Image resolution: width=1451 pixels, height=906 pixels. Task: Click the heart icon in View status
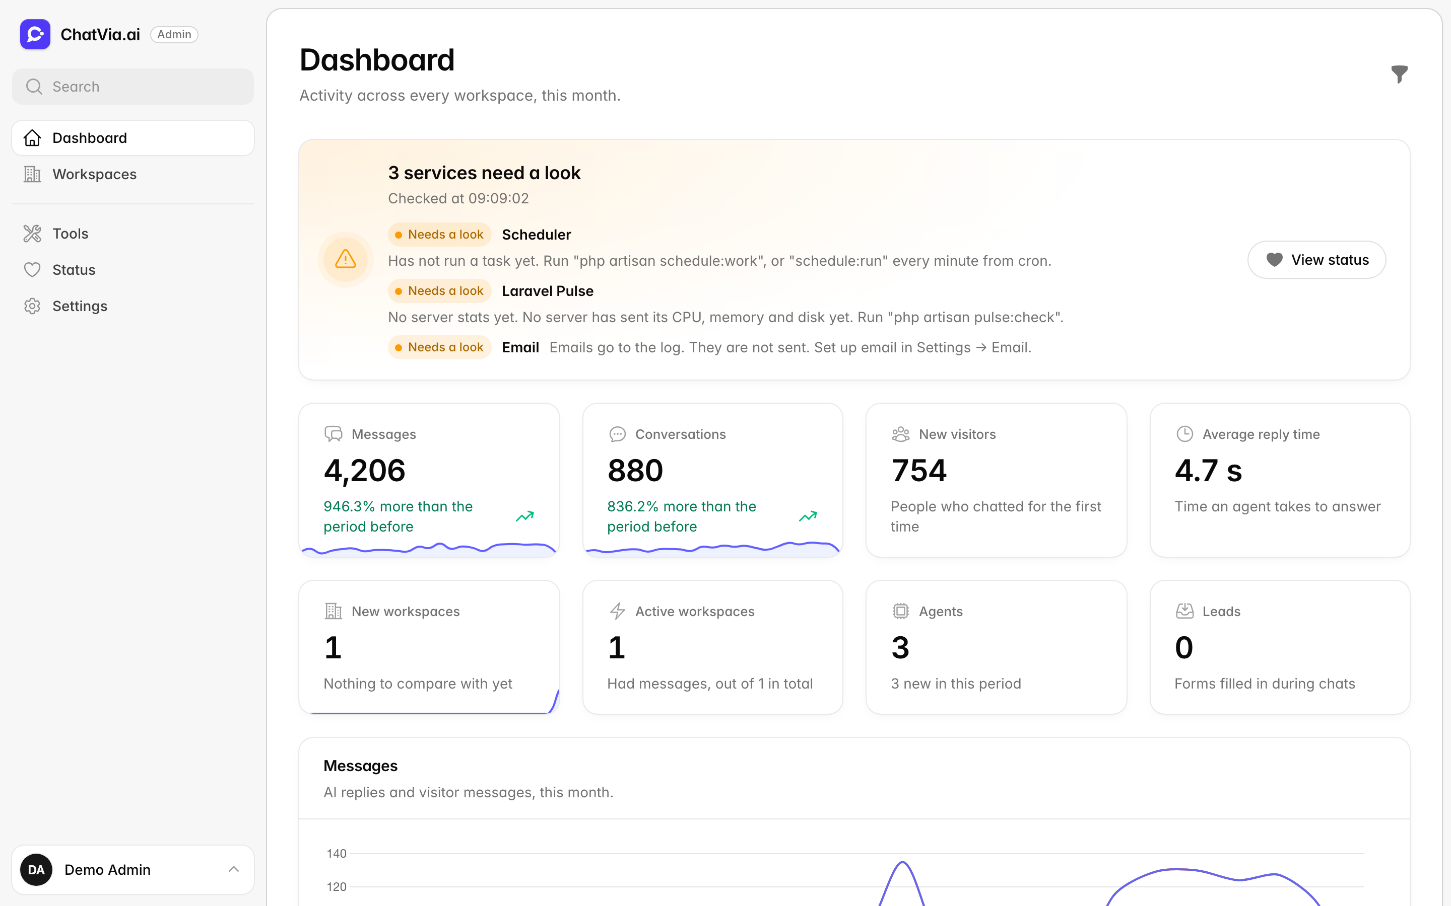tap(1274, 259)
